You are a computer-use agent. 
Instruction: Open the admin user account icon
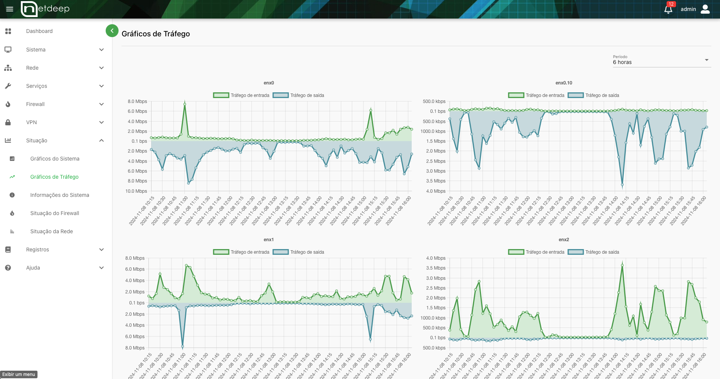[705, 9]
